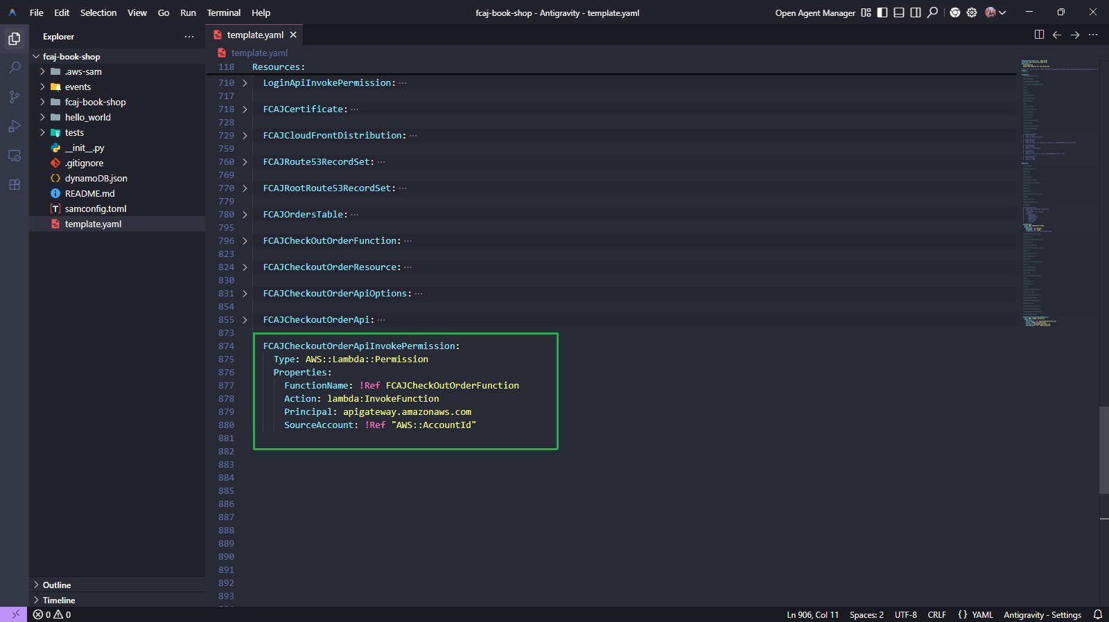This screenshot has width=1109, height=622.
Task: Open the Selection menu
Action: click(98, 12)
